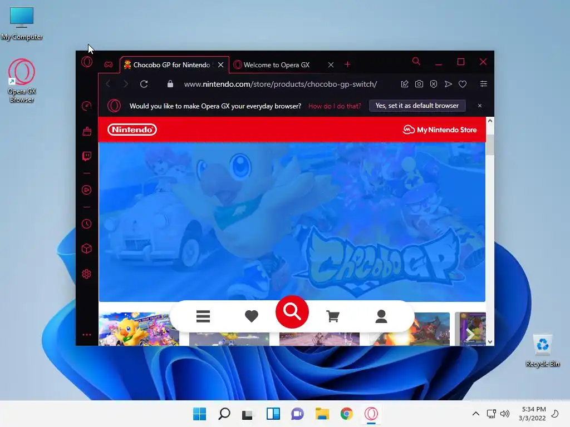Open clock showing 5:34 PM
Viewport: 570px width, 427px height.
pyautogui.click(x=532, y=414)
